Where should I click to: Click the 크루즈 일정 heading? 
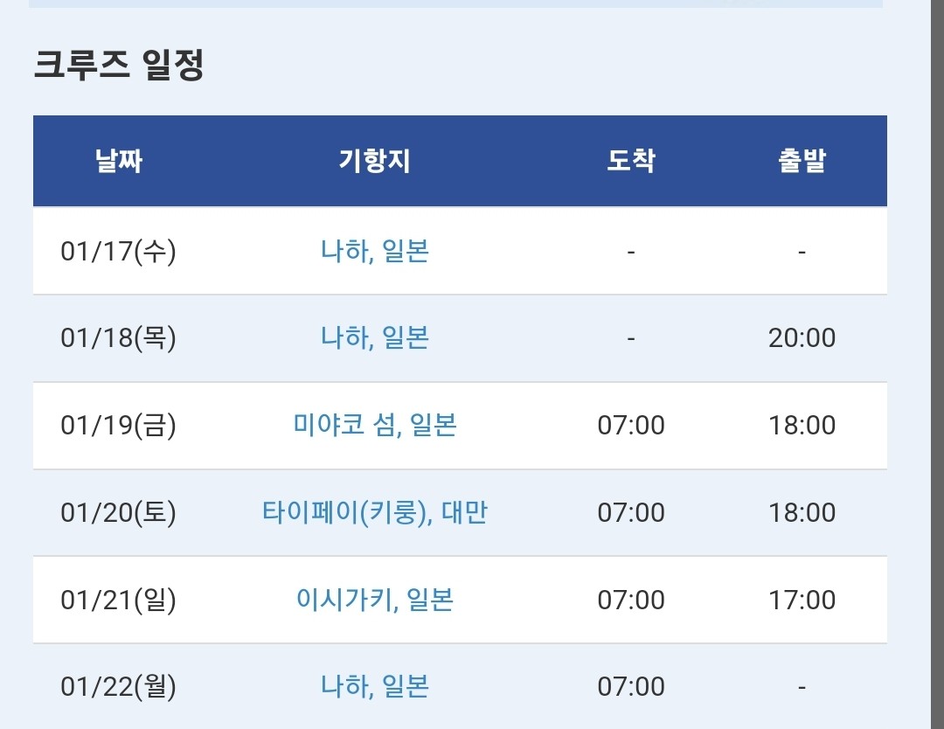[119, 65]
